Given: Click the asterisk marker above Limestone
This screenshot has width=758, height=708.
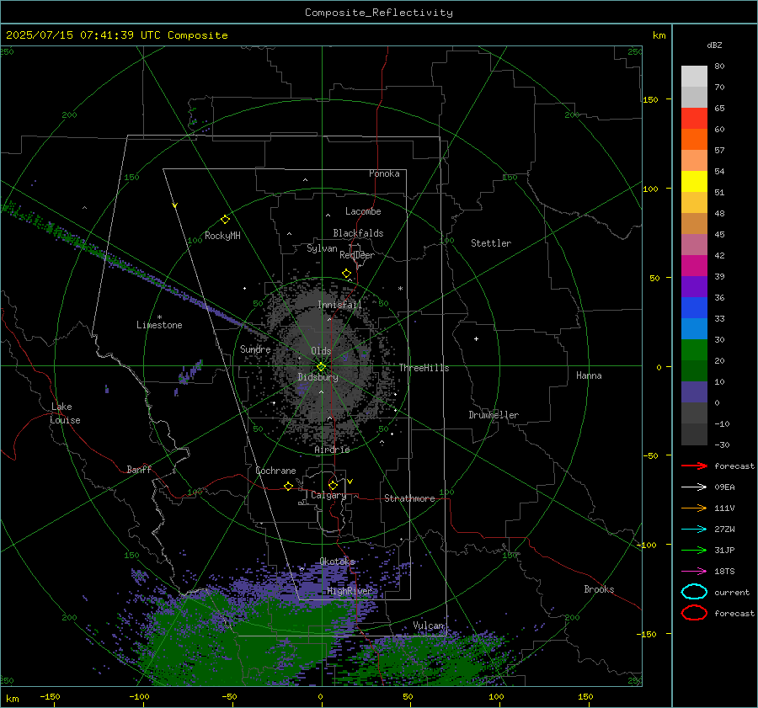Looking at the screenshot, I should coord(159,317).
